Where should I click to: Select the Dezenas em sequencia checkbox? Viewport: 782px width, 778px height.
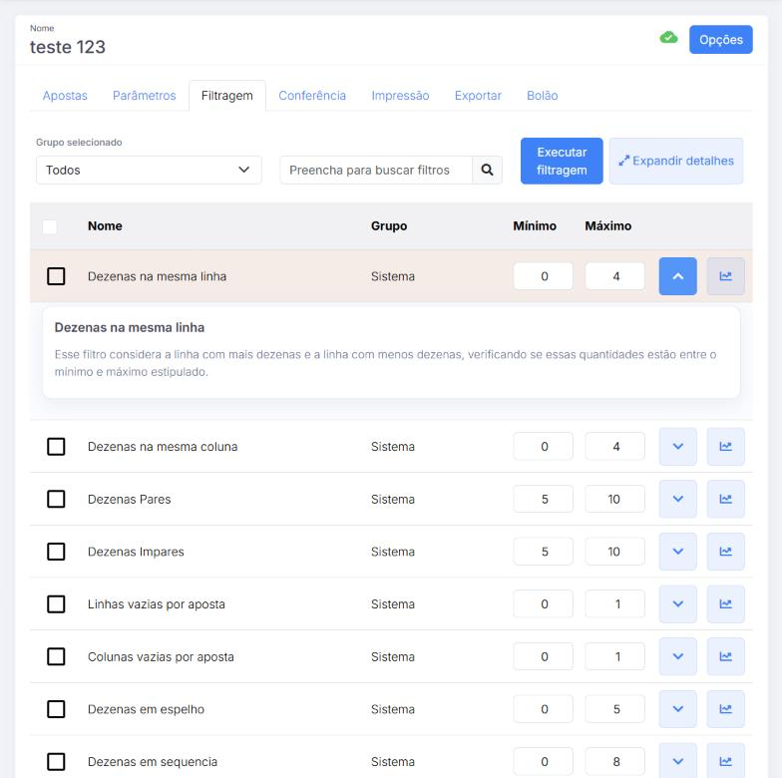click(56, 762)
